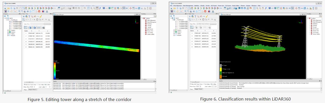Select the by Index radio button in Figure 6
The height and width of the screenshot is (103, 325).
click(204, 84)
